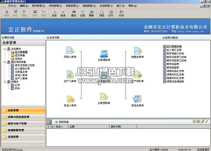
Task: Select 出入库单据 folder in the tree
Action: click(x=21, y=52)
